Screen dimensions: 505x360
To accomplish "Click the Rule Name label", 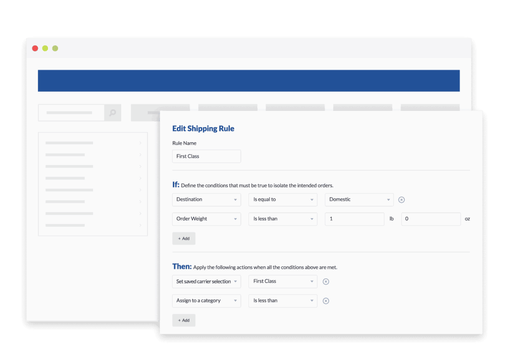I will click(x=184, y=143).
